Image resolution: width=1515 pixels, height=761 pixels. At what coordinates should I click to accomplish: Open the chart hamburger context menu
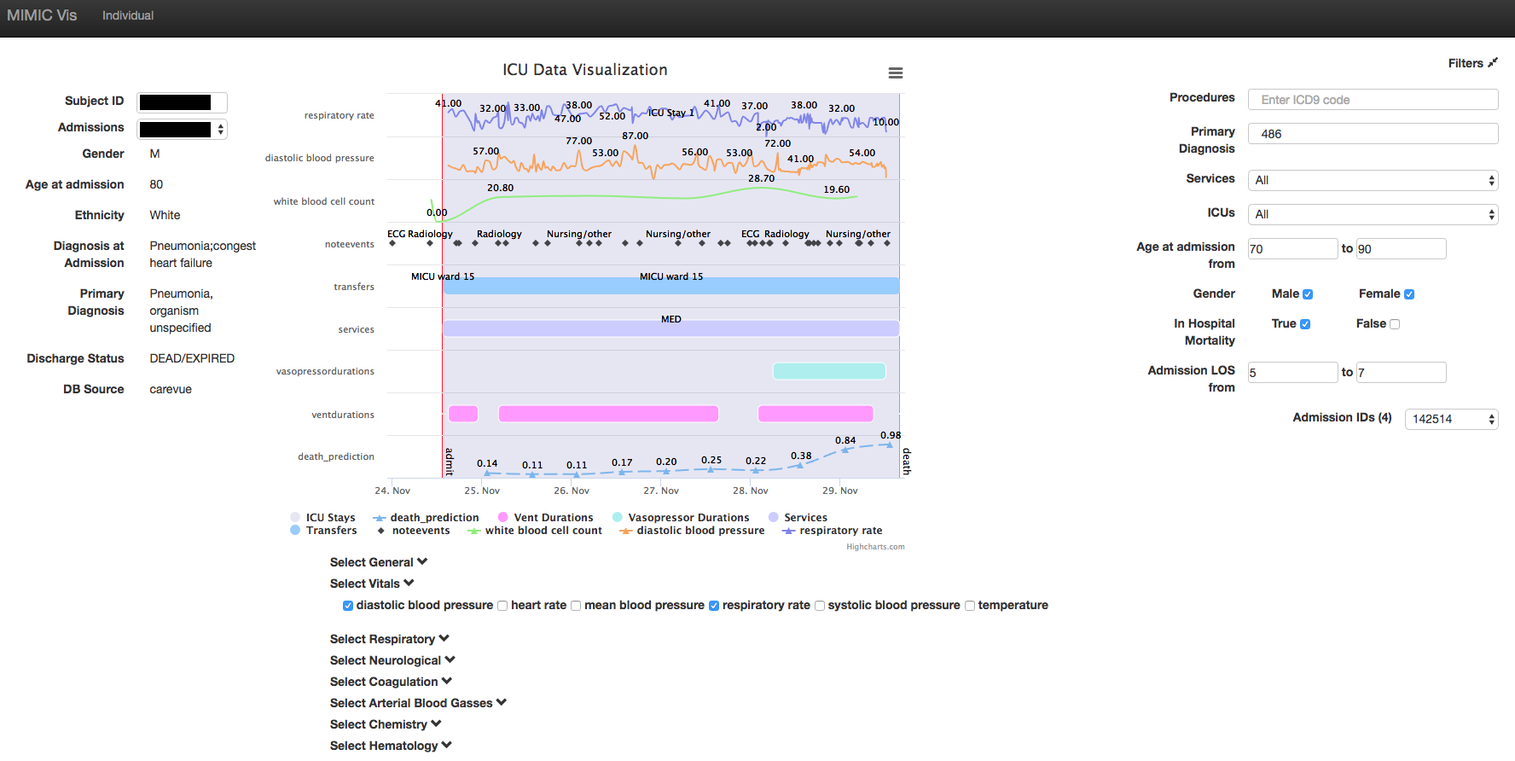pyautogui.click(x=895, y=73)
